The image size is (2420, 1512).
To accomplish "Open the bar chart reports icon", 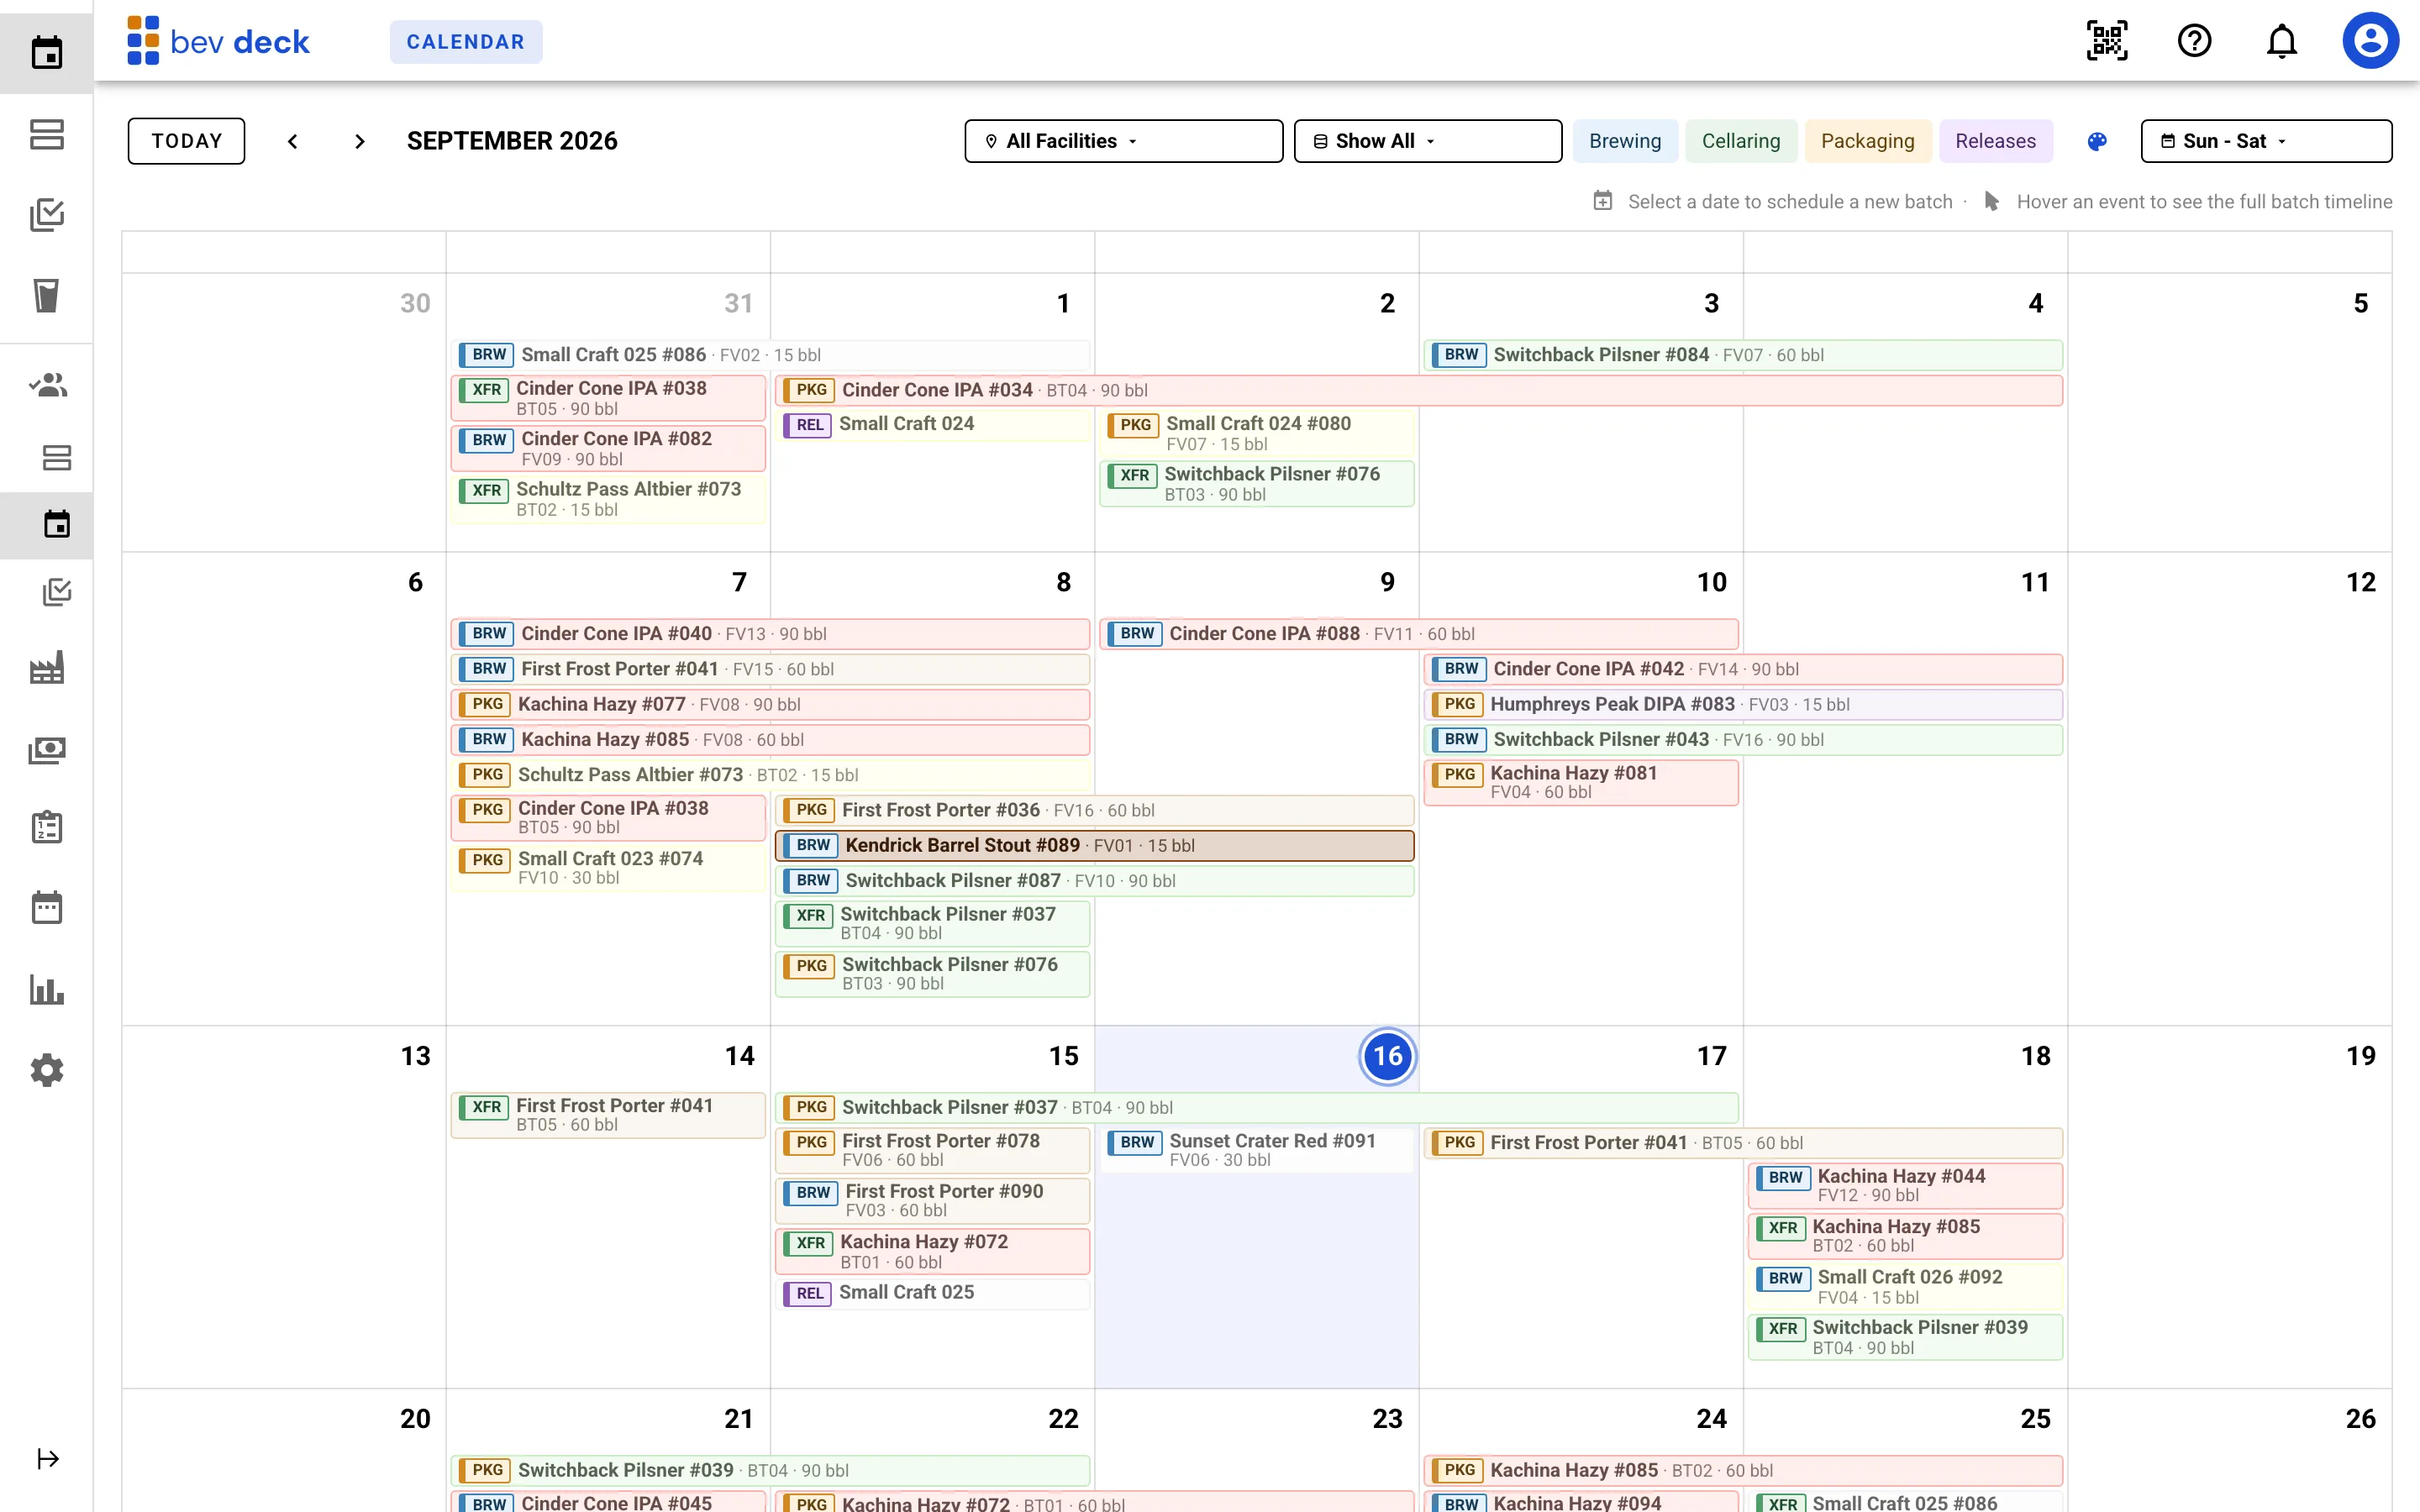I will [46, 990].
